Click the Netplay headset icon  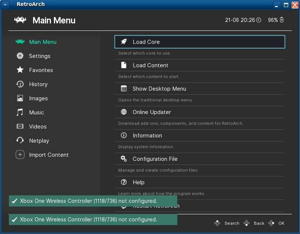click(x=20, y=140)
